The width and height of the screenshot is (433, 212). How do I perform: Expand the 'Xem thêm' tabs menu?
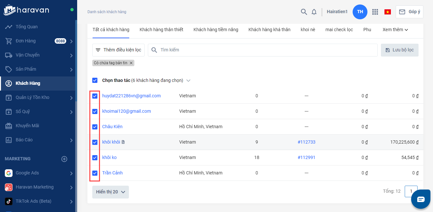click(395, 30)
